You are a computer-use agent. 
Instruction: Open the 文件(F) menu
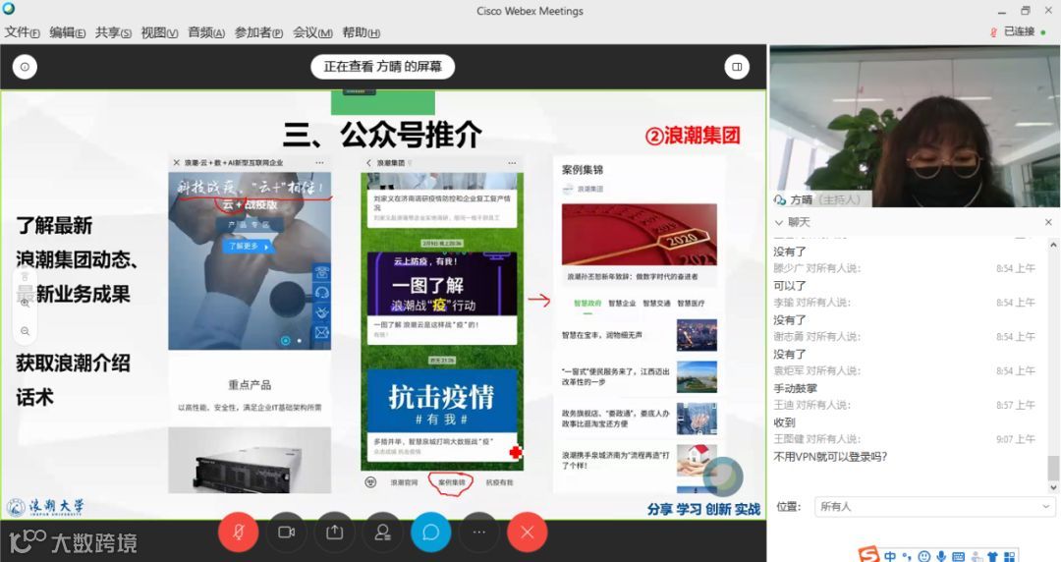coord(22,32)
